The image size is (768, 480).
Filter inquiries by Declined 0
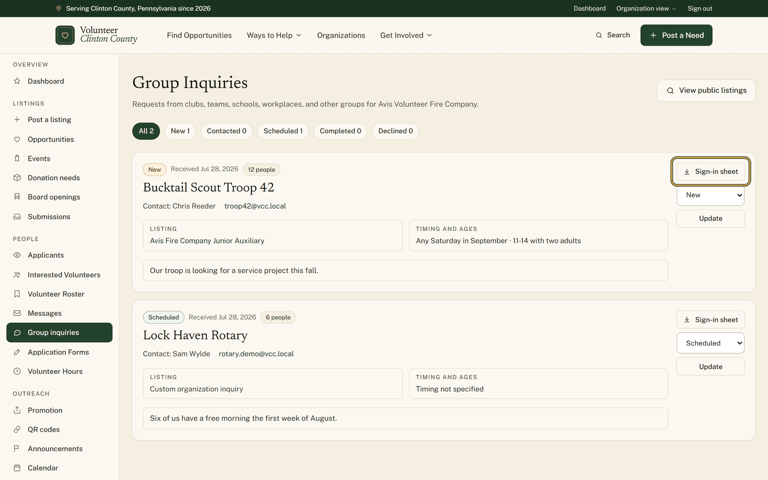coord(396,131)
